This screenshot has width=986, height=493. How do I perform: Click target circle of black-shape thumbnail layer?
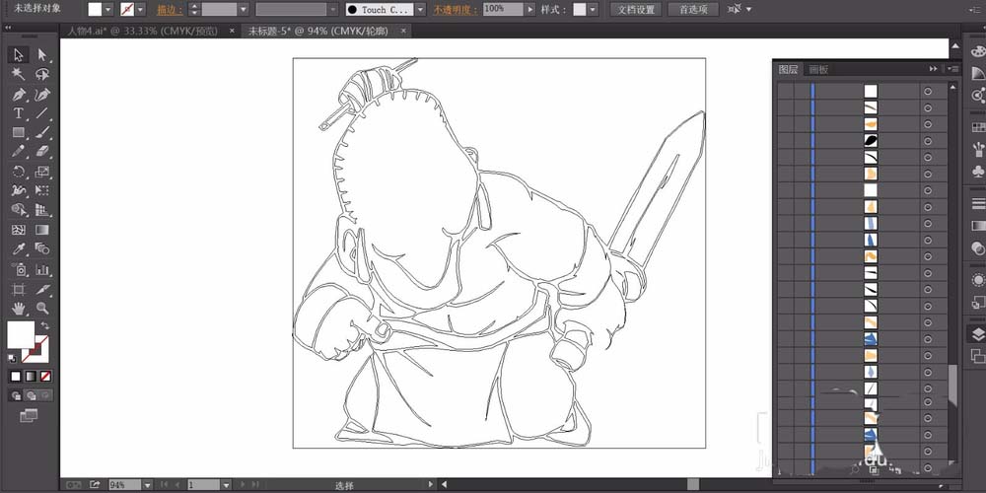tap(928, 141)
